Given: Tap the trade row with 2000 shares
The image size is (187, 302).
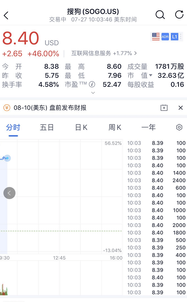Looking at the screenshot, I should pyautogui.click(x=156, y=225).
